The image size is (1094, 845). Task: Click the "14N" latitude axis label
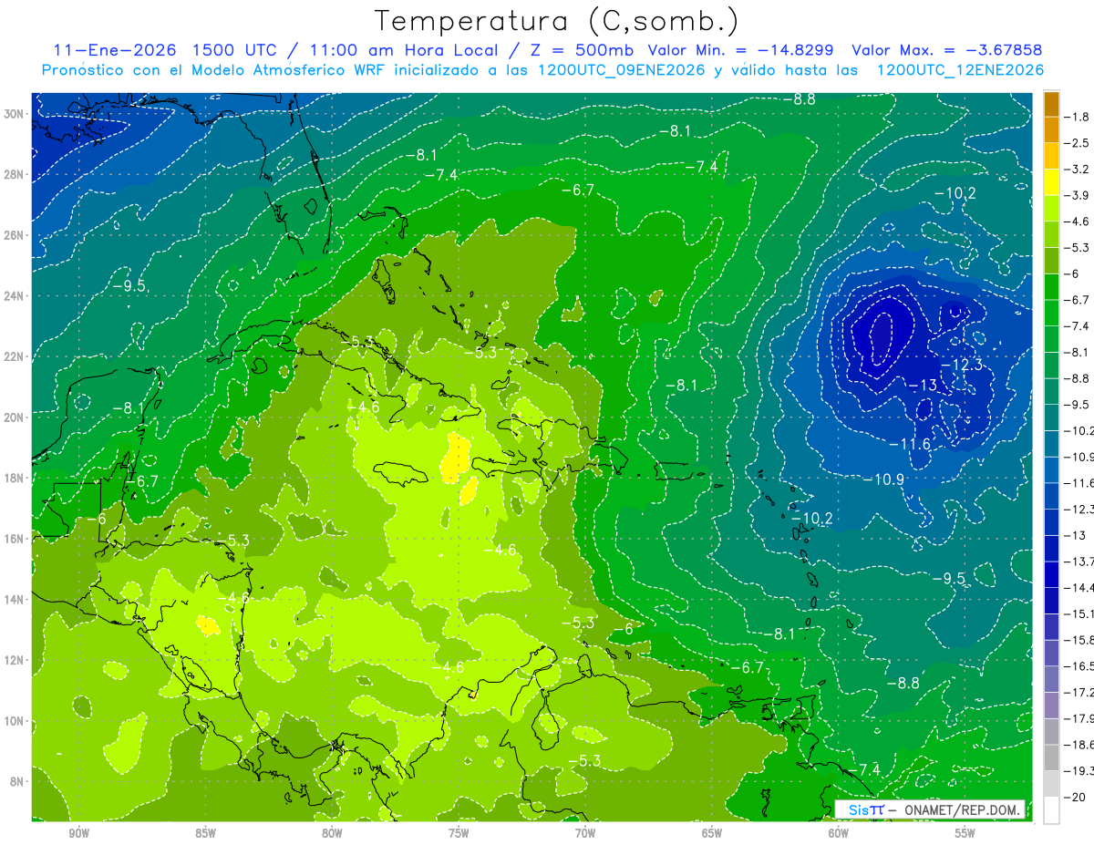click(15, 600)
